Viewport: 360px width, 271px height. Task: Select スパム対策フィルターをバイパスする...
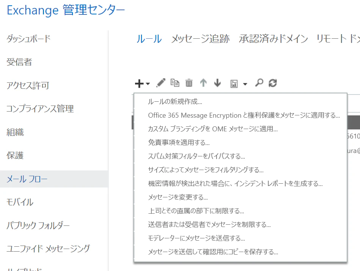coord(196,156)
